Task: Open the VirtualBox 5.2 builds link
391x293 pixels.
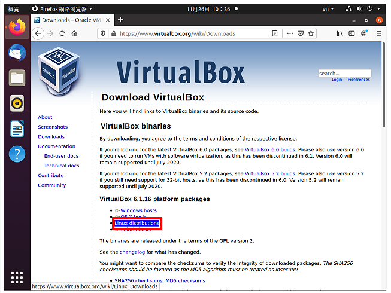Action: [x=270, y=173]
